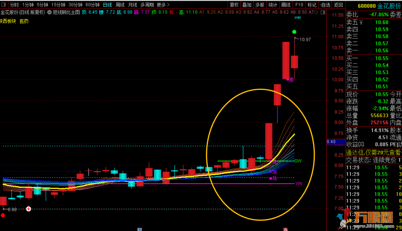
Task: Click the green SW line label
Action: [298, 161]
